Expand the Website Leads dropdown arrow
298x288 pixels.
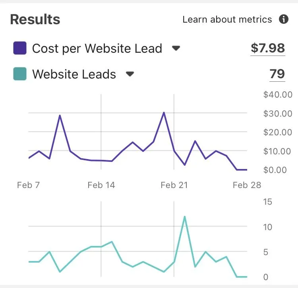pos(130,74)
